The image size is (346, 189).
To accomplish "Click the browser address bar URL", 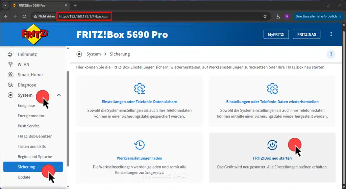I will [x=83, y=16].
